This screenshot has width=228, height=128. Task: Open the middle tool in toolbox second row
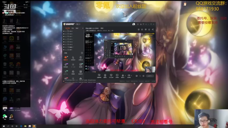73,65
